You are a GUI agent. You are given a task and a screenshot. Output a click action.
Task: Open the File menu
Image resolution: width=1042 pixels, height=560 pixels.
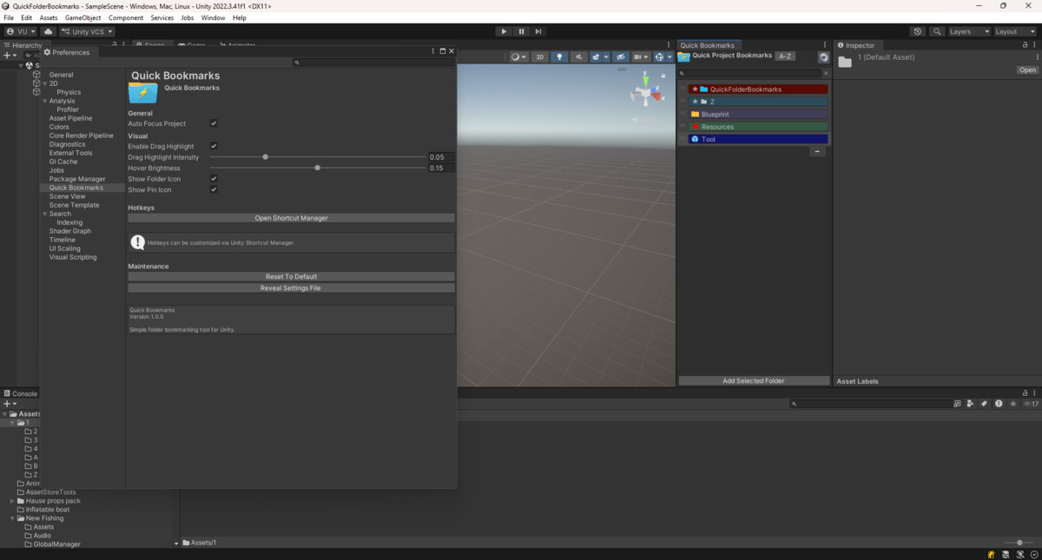9,17
